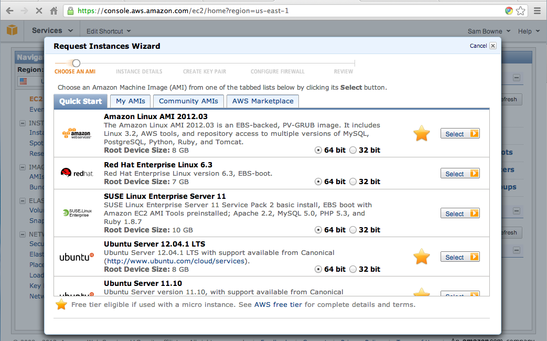Viewport: 547px width, 341px height.
Task: Collapse the INSTANCES navigation section
Action: [x=23, y=123]
